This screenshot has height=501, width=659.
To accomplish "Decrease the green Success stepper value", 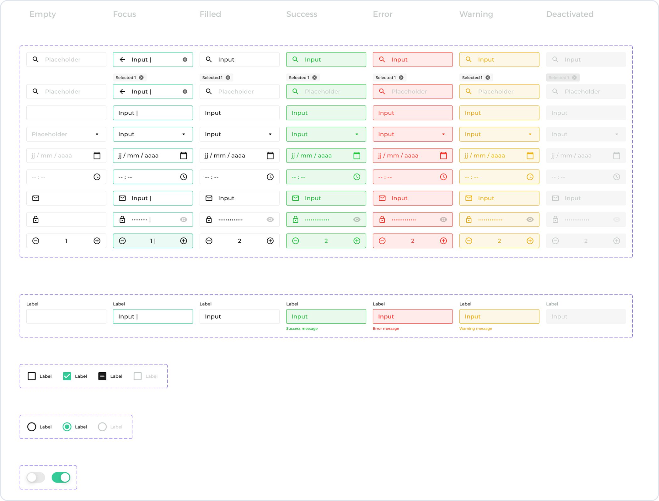I will tap(296, 241).
